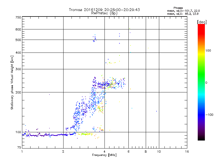Click the '100' label beside the colorbar
Viewport: 220px width, 165px height.
click(208, 51)
